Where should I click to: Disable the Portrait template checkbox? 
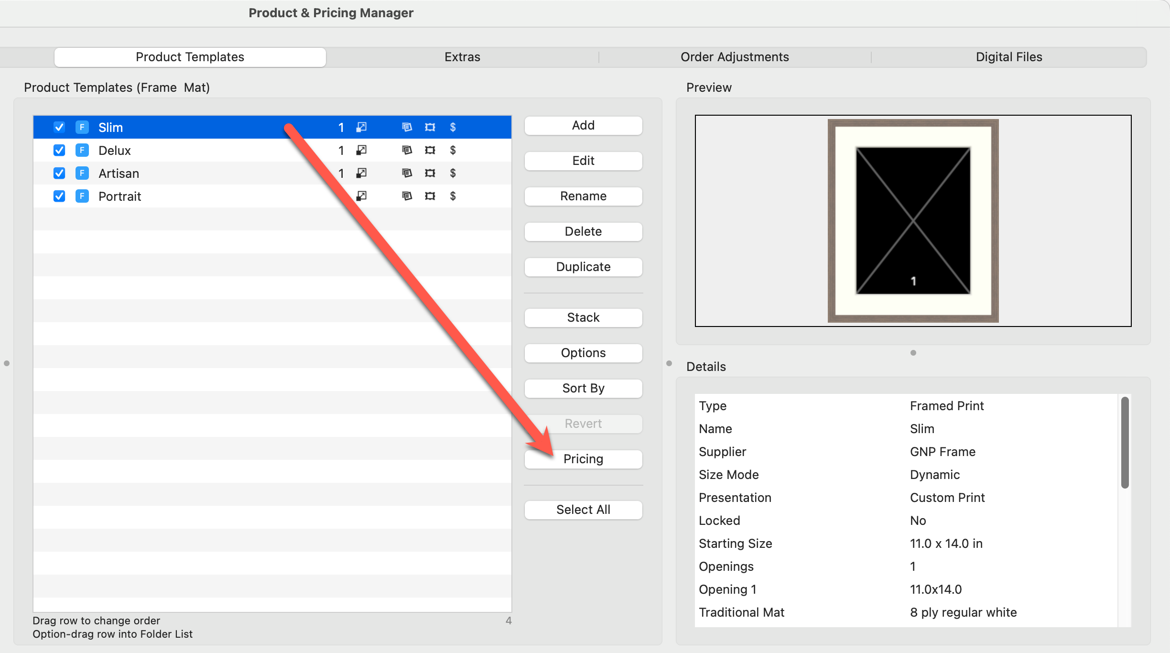coord(59,196)
